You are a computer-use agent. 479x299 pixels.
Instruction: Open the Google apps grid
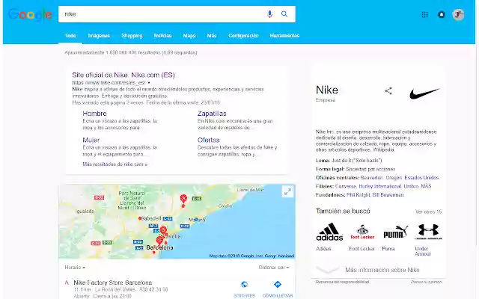pos(424,15)
